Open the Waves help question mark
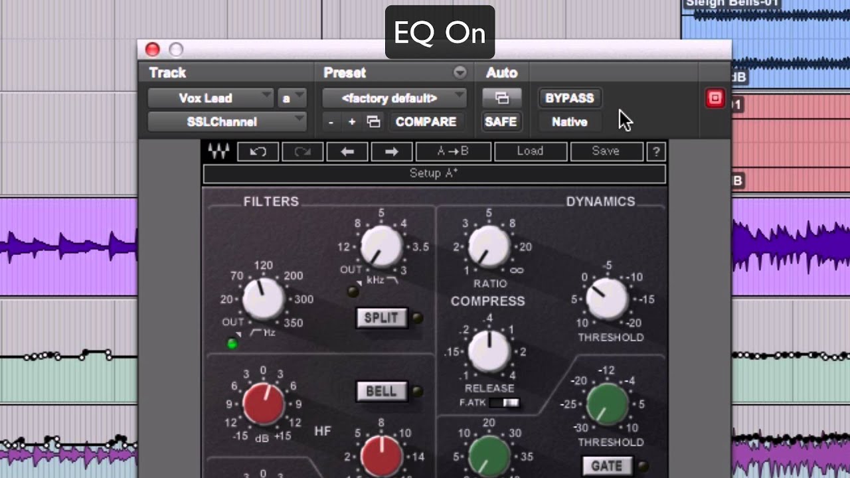Image resolution: width=850 pixels, height=478 pixels. pyautogui.click(x=656, y=151)
